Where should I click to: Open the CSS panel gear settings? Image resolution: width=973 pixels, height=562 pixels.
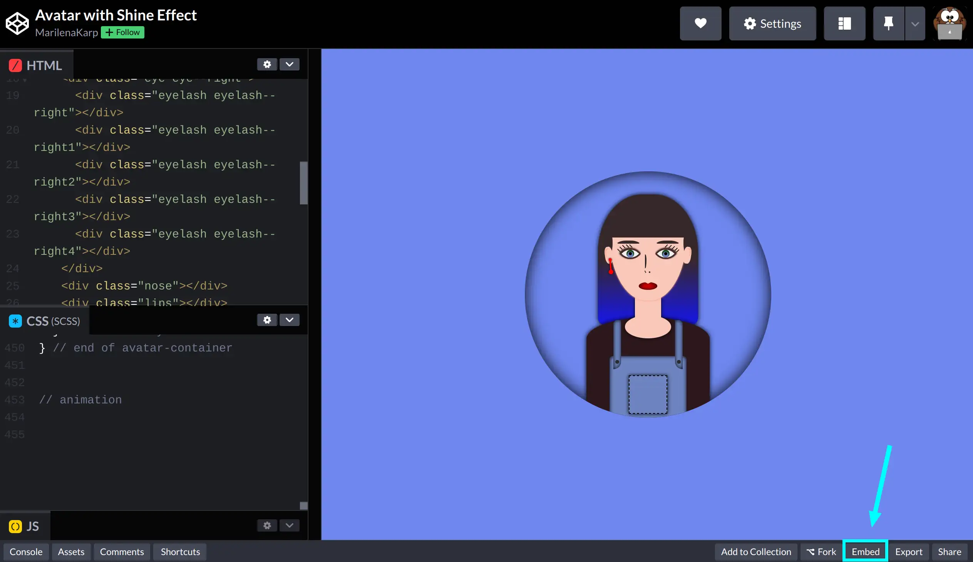click(267, 319)
